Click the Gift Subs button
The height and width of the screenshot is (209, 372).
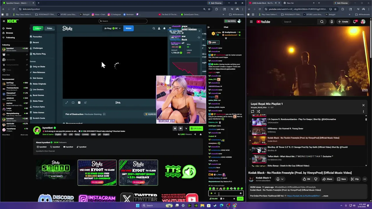[196, 129]
